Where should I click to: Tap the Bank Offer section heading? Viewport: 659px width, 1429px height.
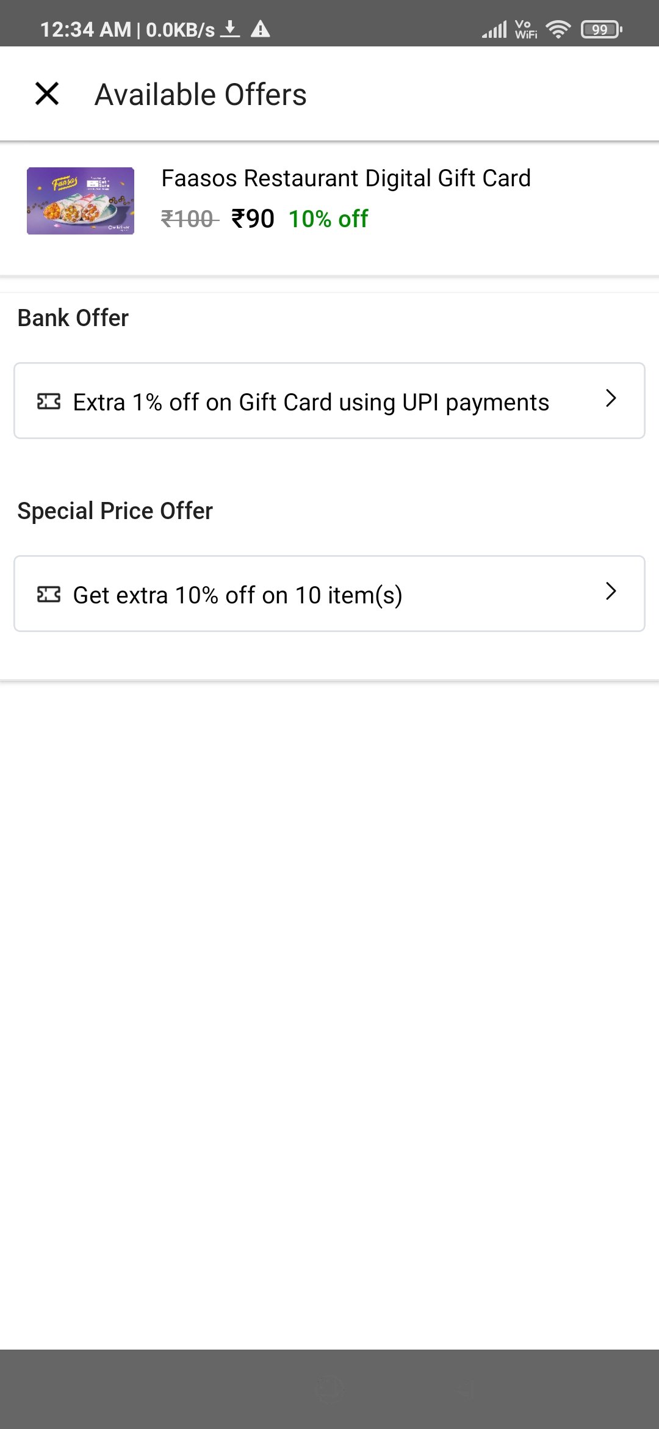tap(73, 318)
